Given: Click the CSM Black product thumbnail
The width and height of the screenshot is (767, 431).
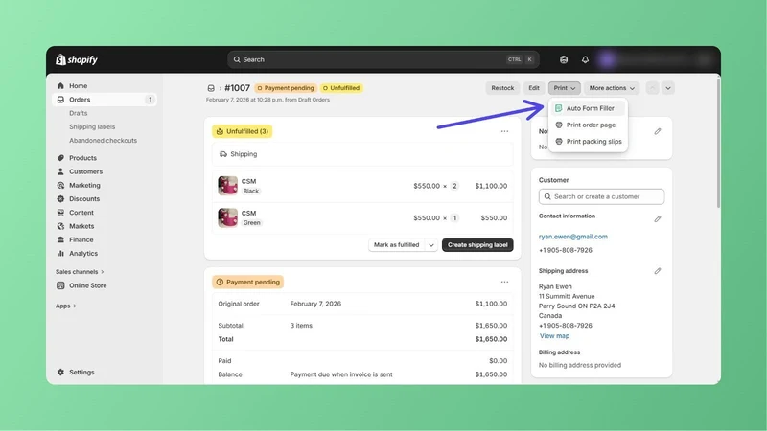Looking at the screenshot, I should coord(227,186).
